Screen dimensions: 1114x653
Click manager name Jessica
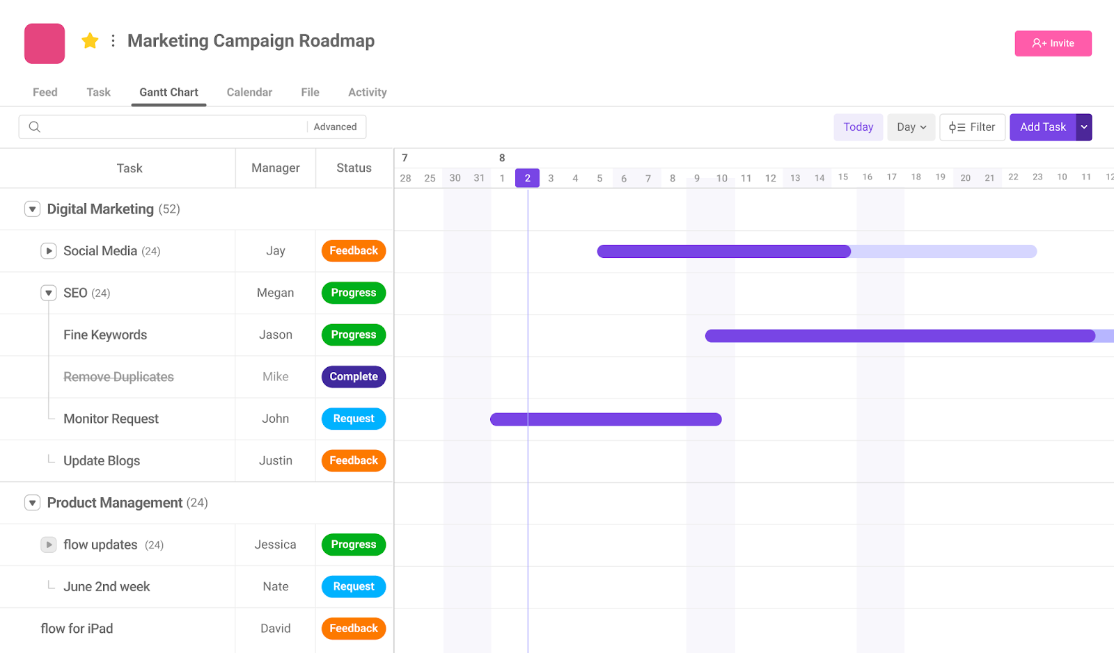coord(276,545)
